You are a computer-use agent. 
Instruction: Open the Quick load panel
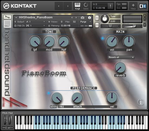point(86,6)
